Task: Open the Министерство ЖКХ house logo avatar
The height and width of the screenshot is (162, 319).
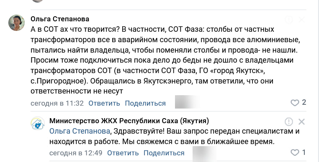Action: pyautogui.click(x=38, y=123)
